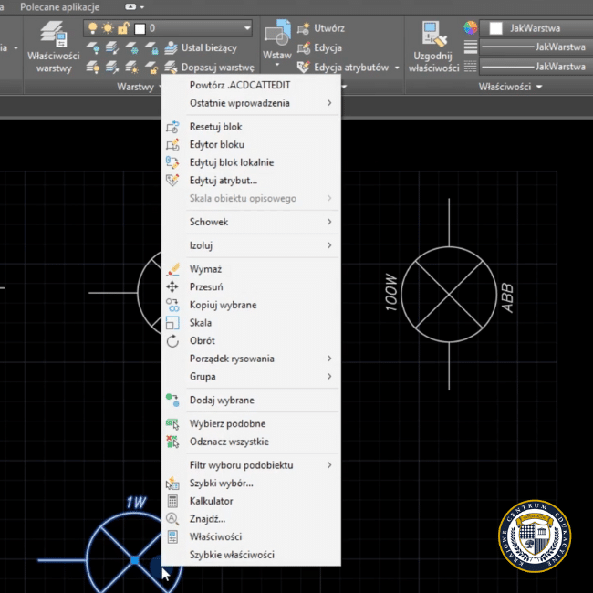Screen dimensions: 593x593
Task: Choose Szybkie właściwości entry
Action: pos(252,555)
